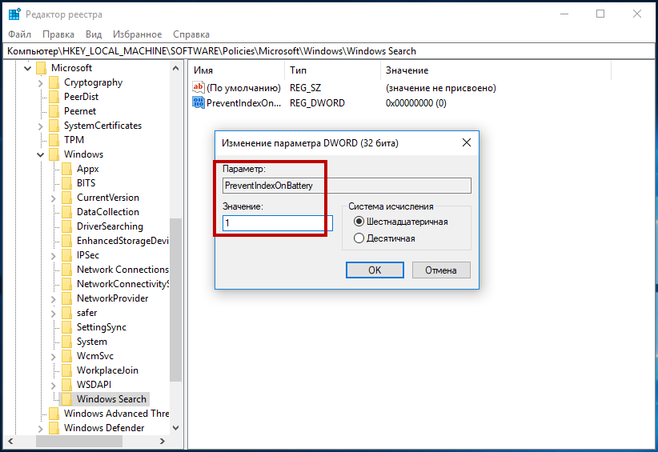
Task: Select the Десятичная radio button
Action: [359, 238]
